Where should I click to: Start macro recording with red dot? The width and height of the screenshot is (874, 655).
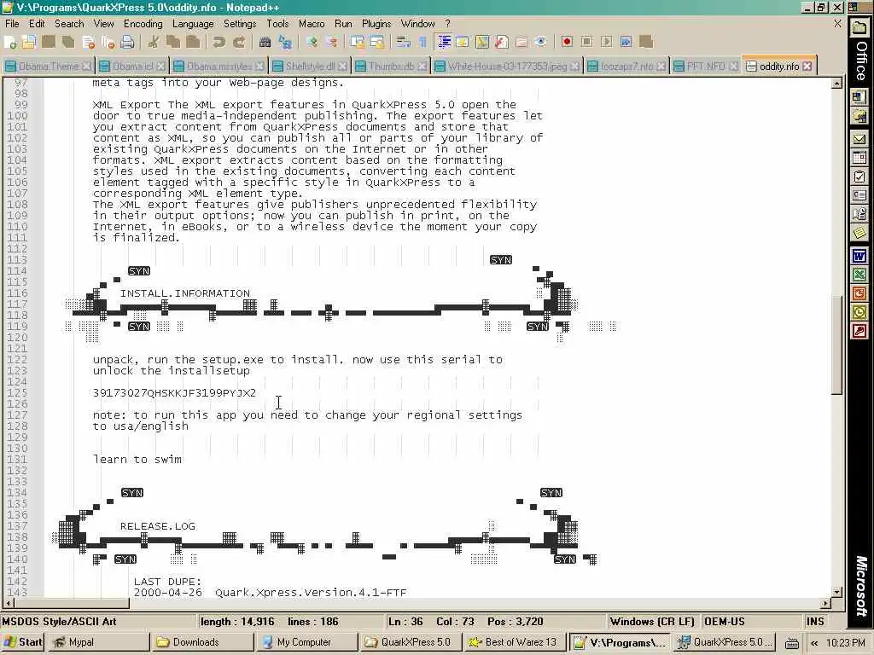(x=567, y=43)
